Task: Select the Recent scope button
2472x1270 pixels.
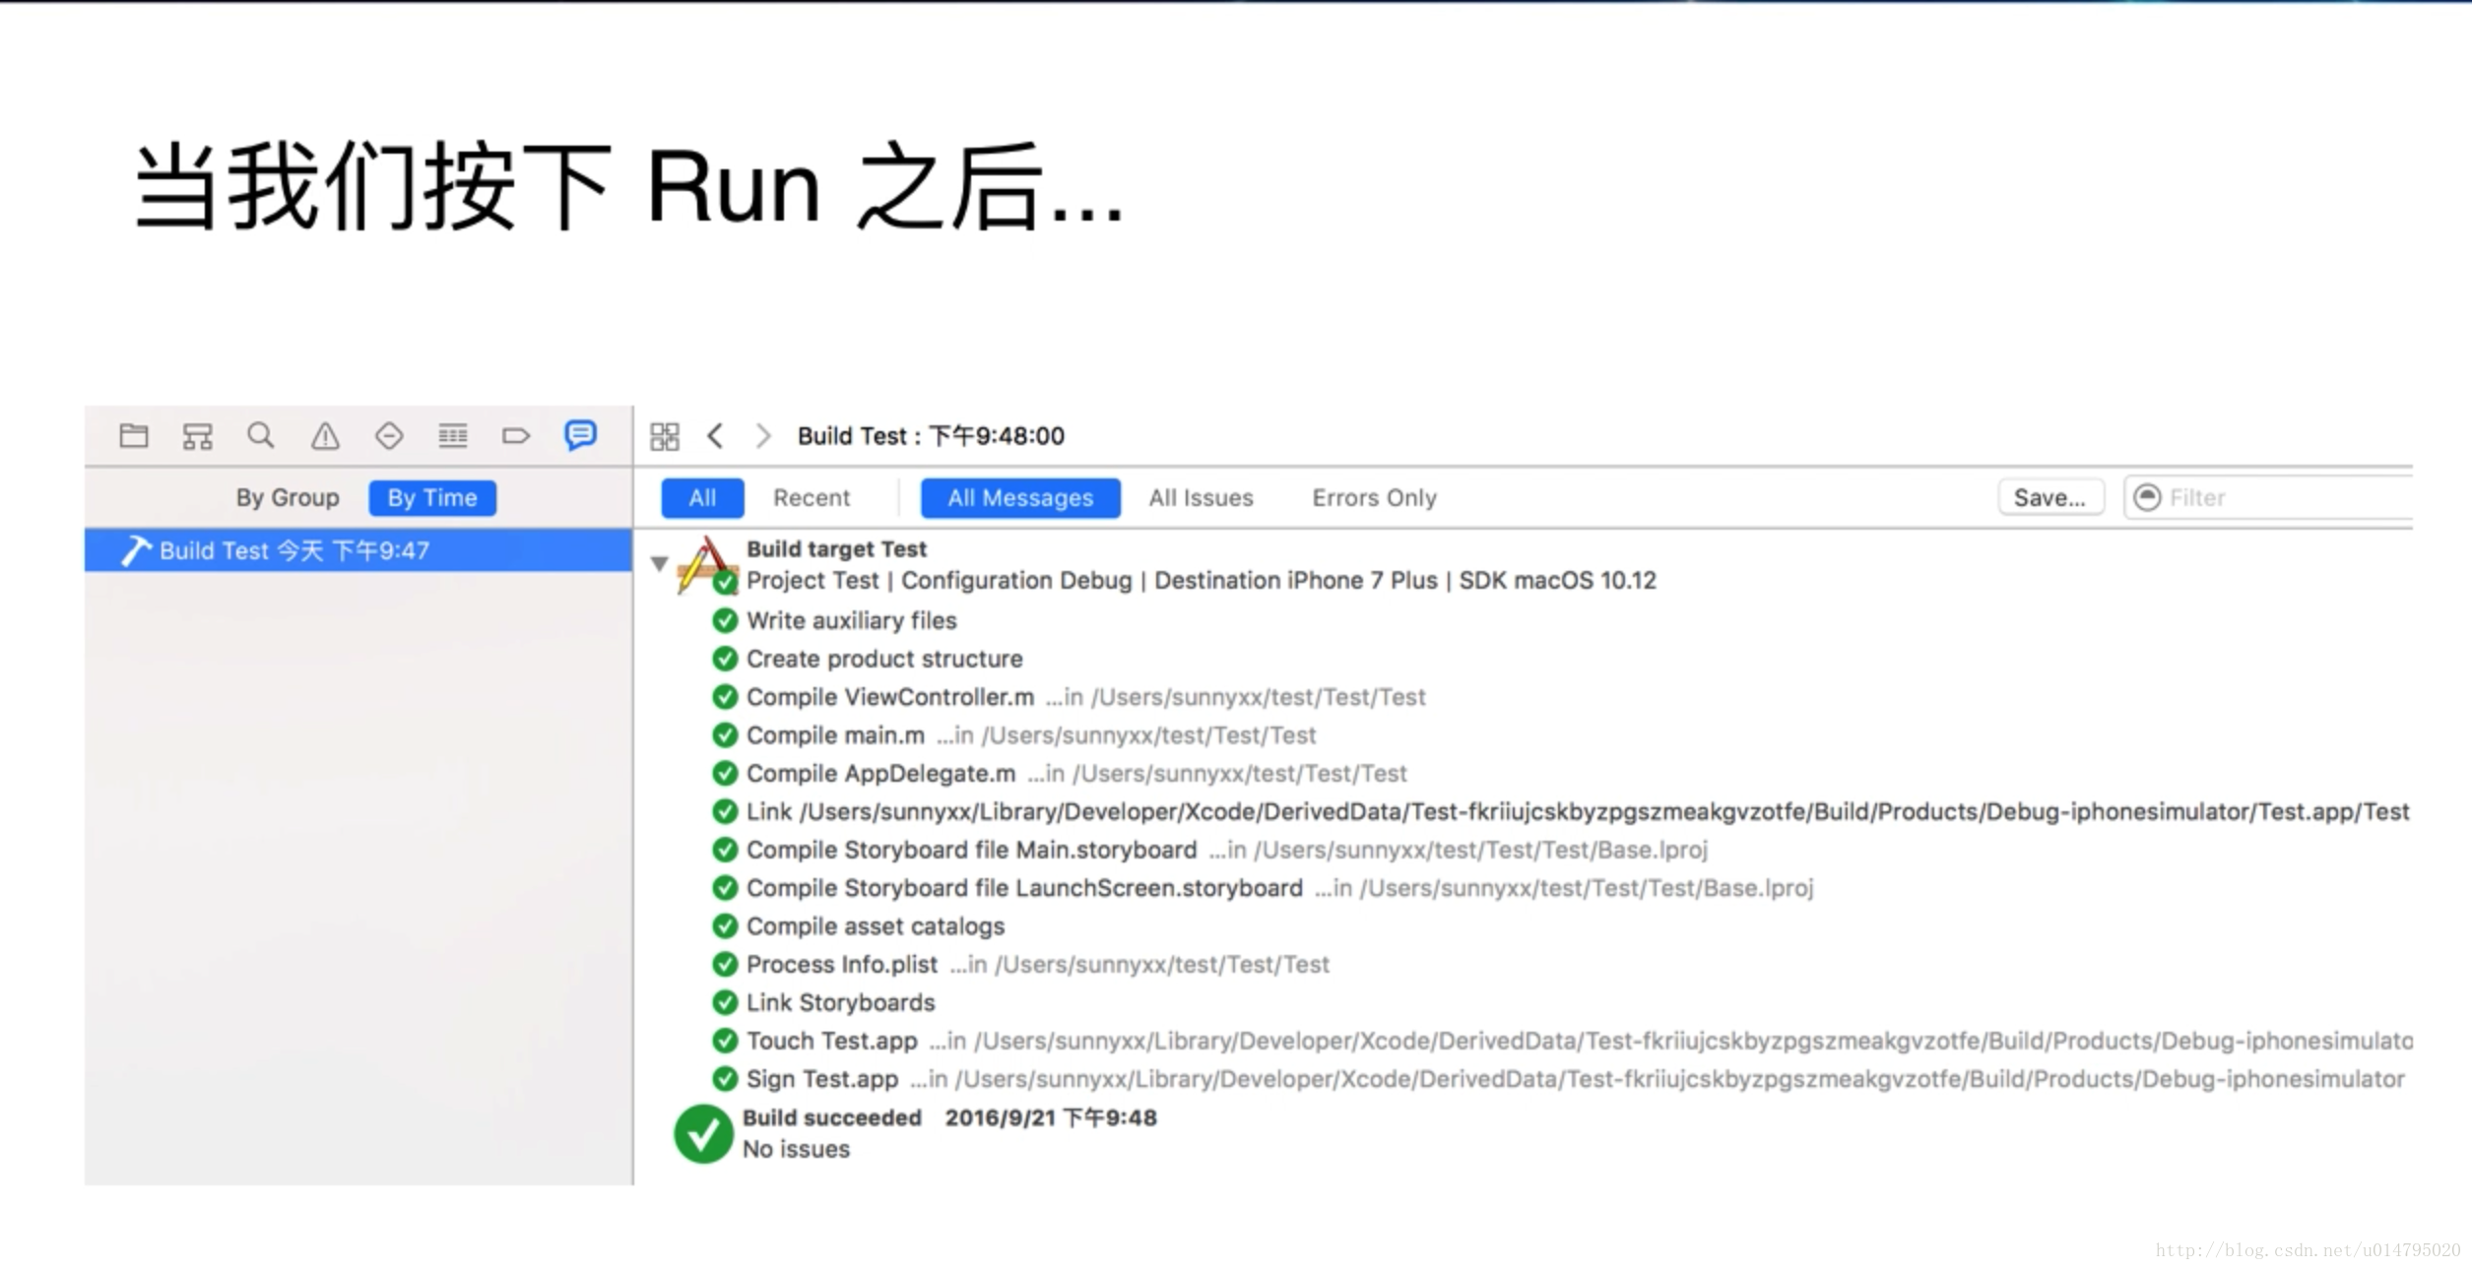Action: coord(812,497)
